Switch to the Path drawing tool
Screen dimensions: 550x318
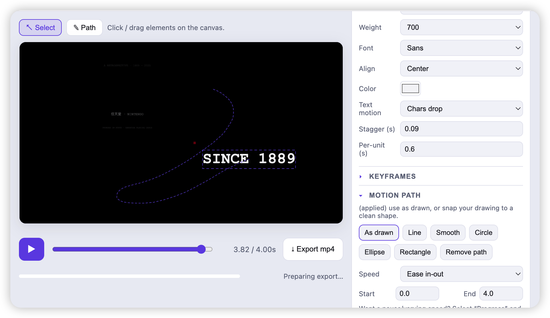point(84,28)
